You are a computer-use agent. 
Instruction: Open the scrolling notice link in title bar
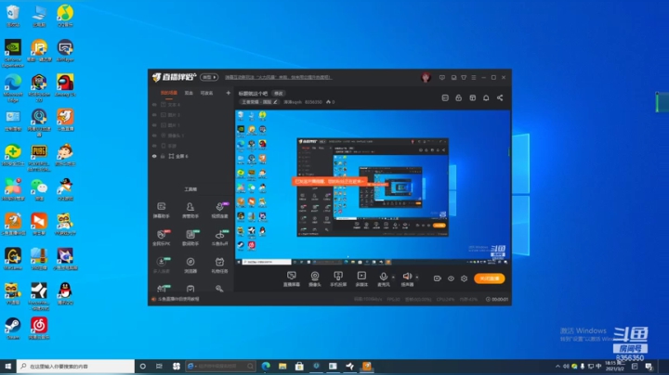pyautogui.click(x=278, y=78)
